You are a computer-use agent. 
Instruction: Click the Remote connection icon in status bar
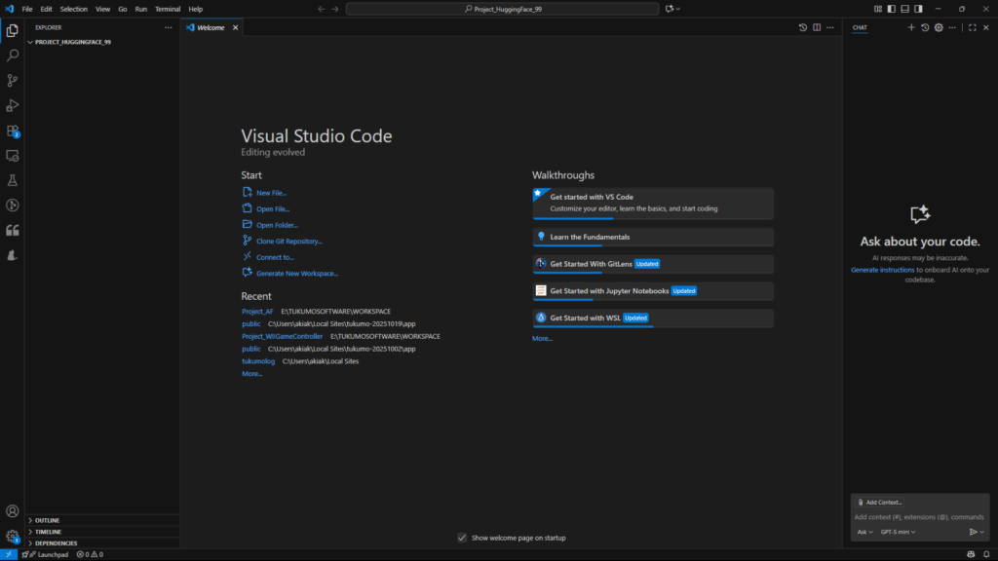tap(8, 553)
